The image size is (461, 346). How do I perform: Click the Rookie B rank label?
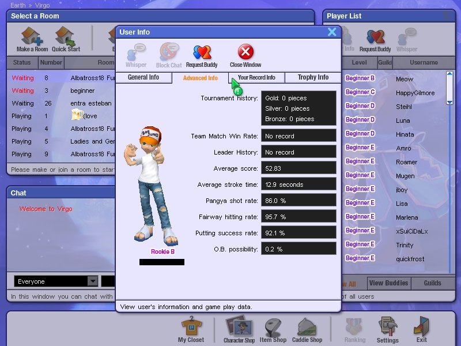163,251
